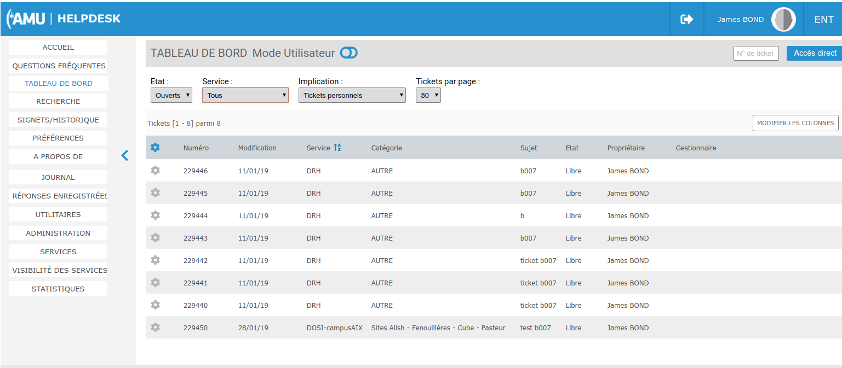The width and height of the screenshot is (842, 368).
Task: Click the logout arrow icon in header
Action: (x=686, y=20)
